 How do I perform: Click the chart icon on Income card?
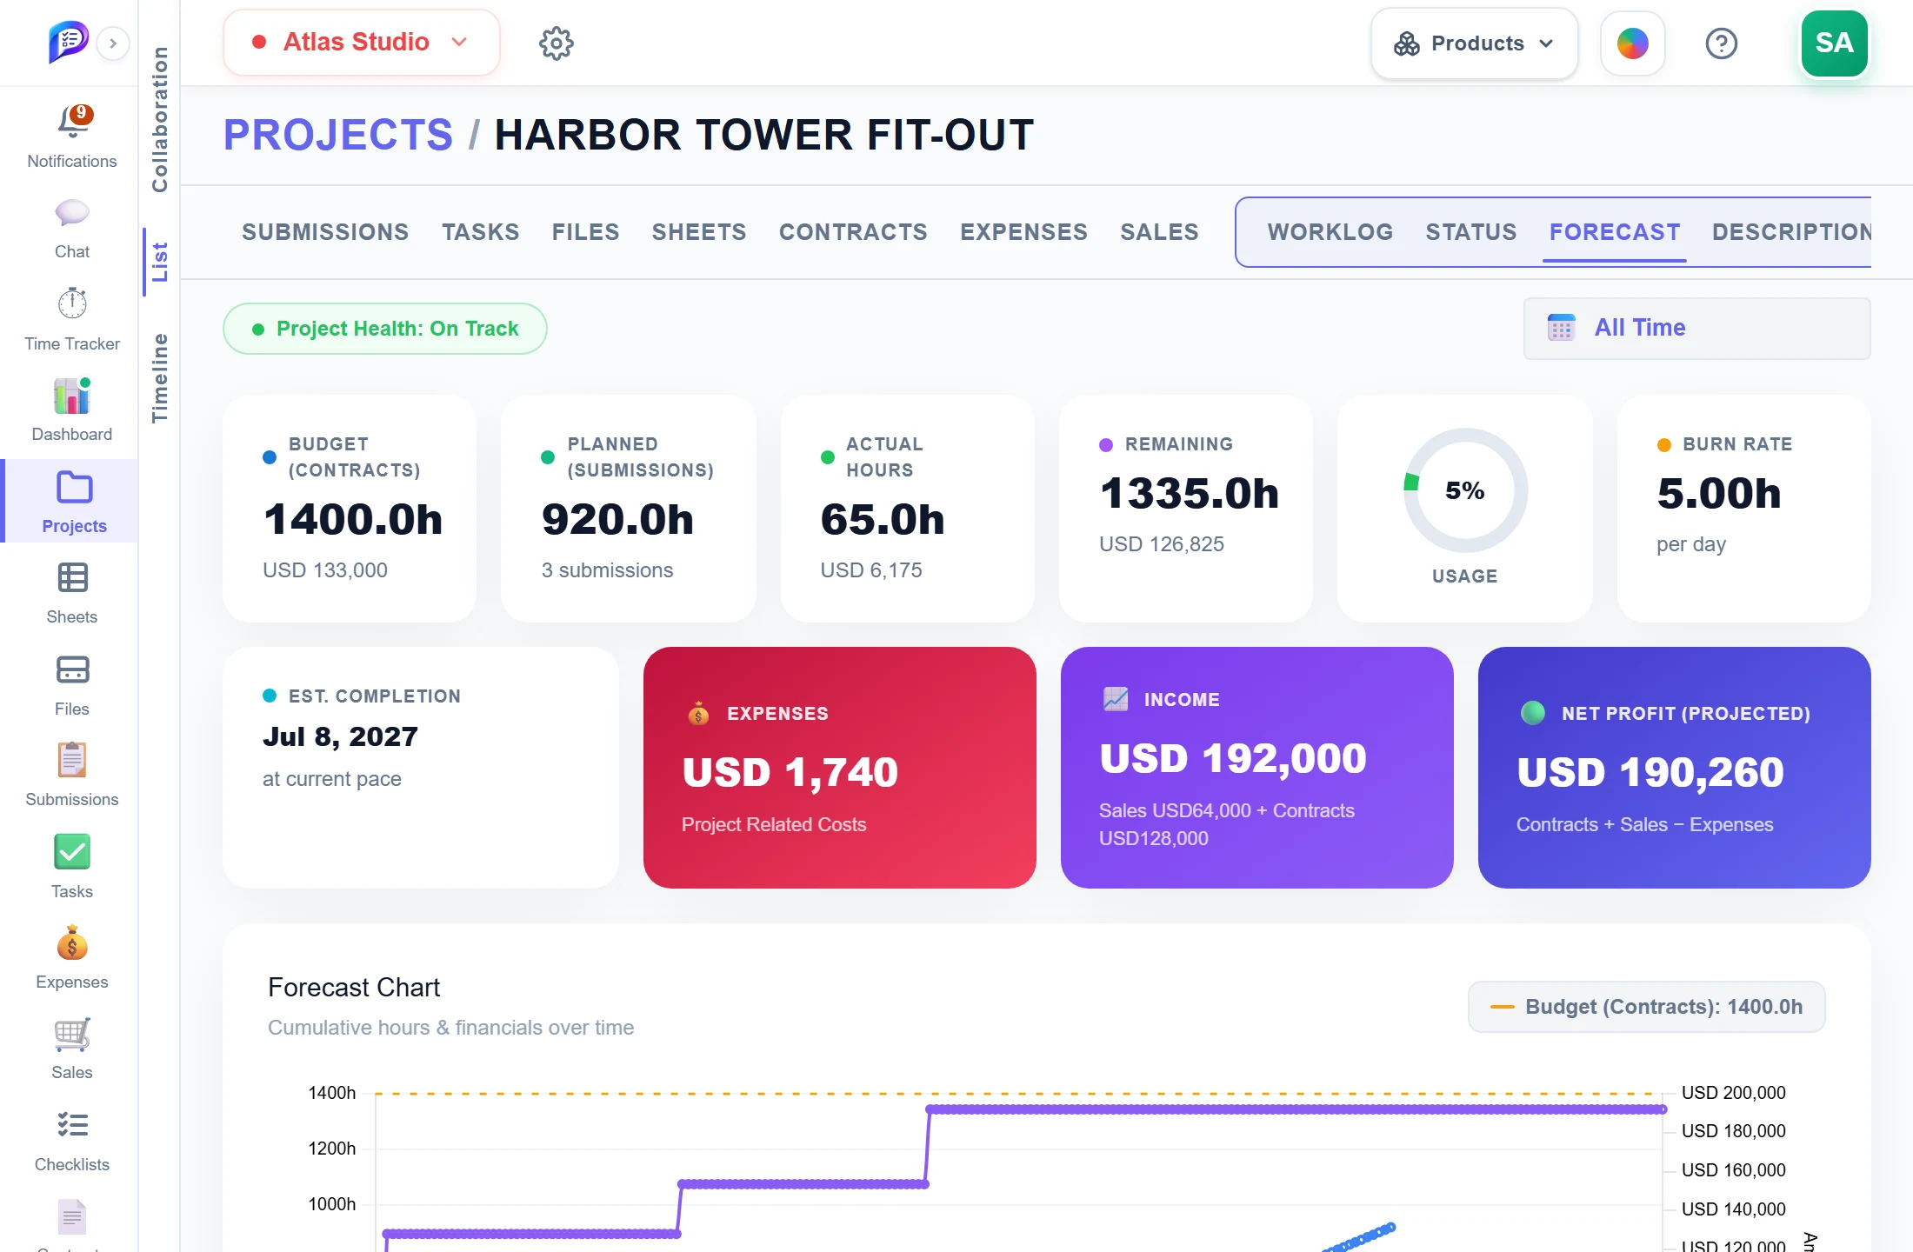pyautogui.click(x=1116, y=699)
